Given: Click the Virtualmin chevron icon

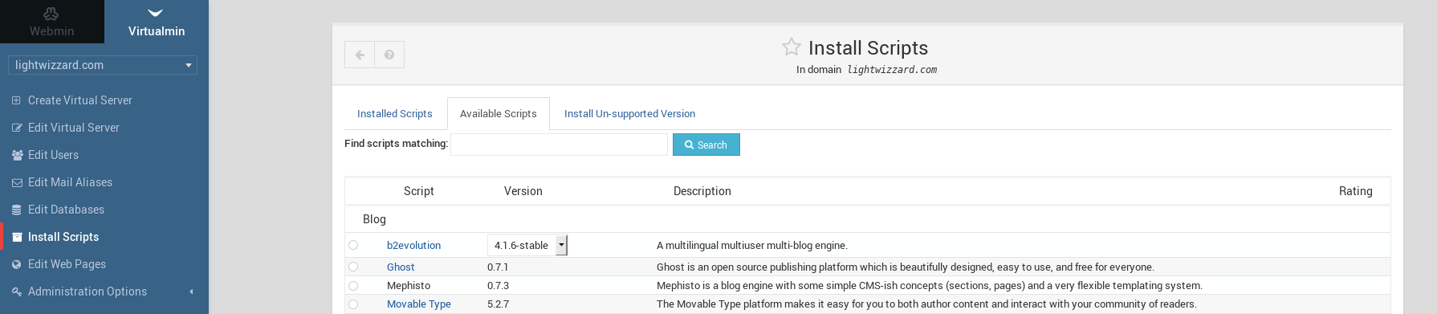Looking at the screenshot, I should 156,12.
